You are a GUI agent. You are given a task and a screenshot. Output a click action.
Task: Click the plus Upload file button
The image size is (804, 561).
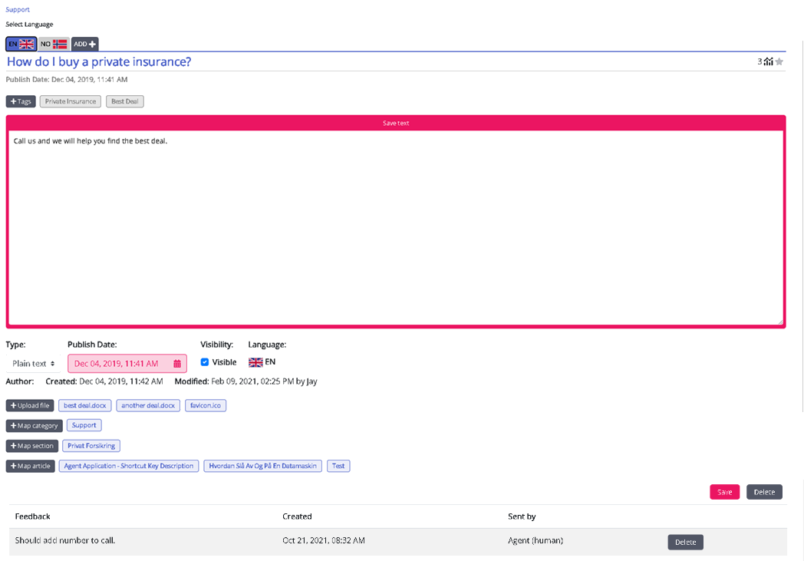click(x=30, y=405)
